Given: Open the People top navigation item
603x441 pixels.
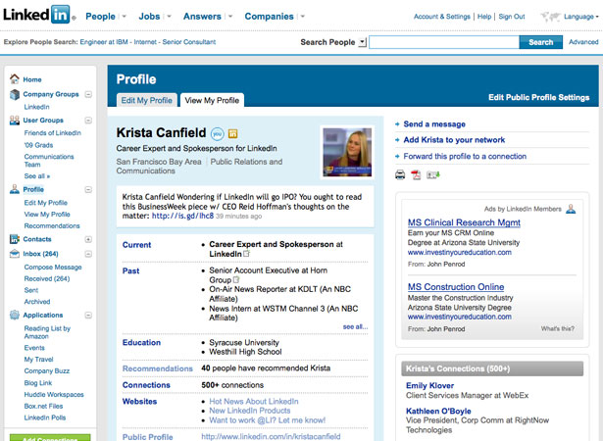Looking at the screenshot, I should coord(100,17).
